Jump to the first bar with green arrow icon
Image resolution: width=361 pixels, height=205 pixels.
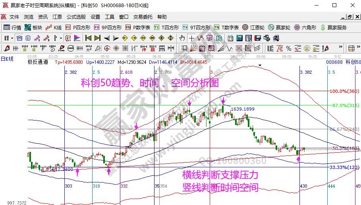(88, 38)
